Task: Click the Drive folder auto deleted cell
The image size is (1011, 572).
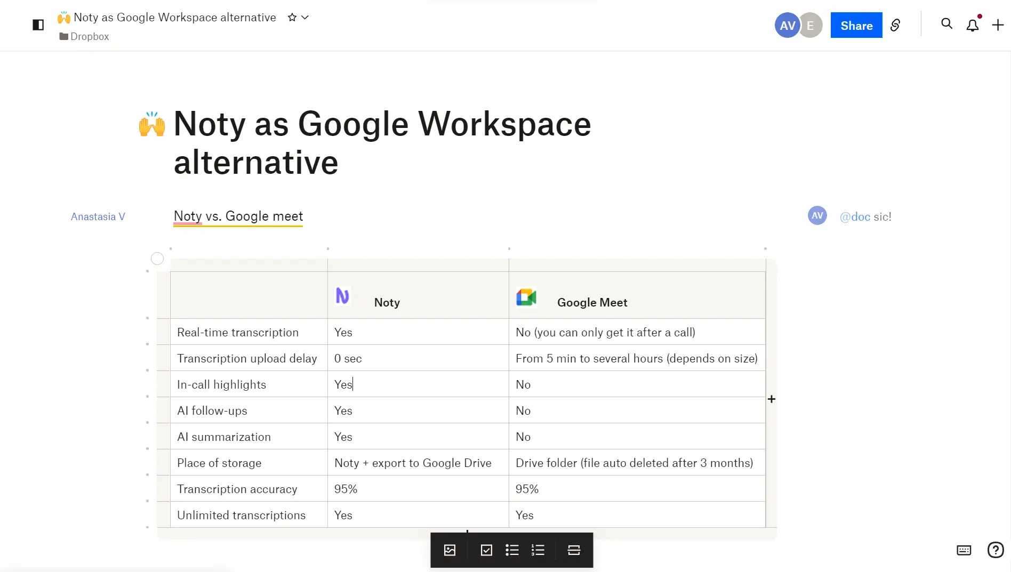Action: click(x=637, y=463)
